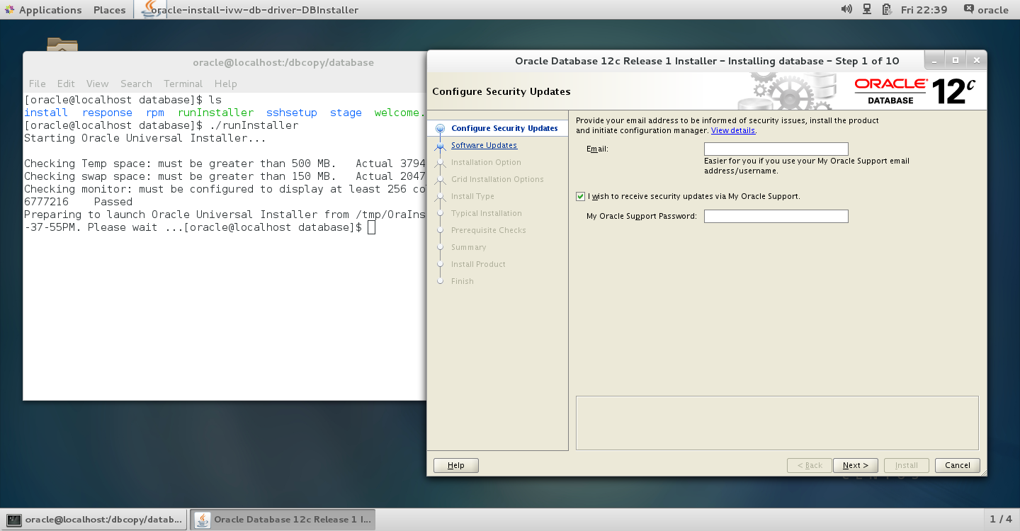
Task: Open the Places menu
Action: point(109,10)
